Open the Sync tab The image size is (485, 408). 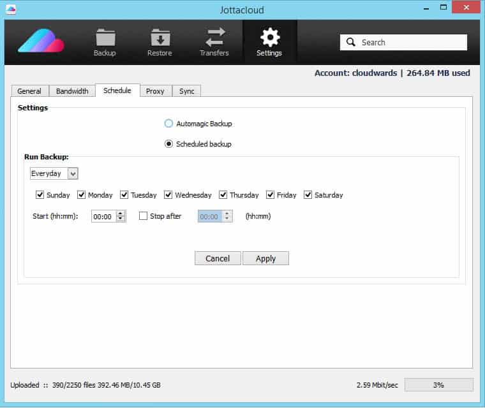pos(186,91)
